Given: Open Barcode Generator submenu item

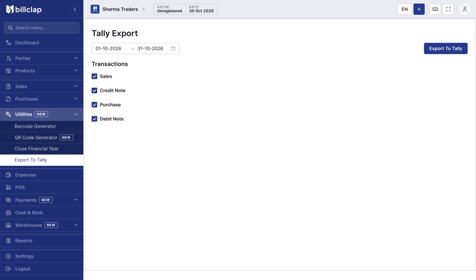Looking at the screenshot, I should point(41,126).
